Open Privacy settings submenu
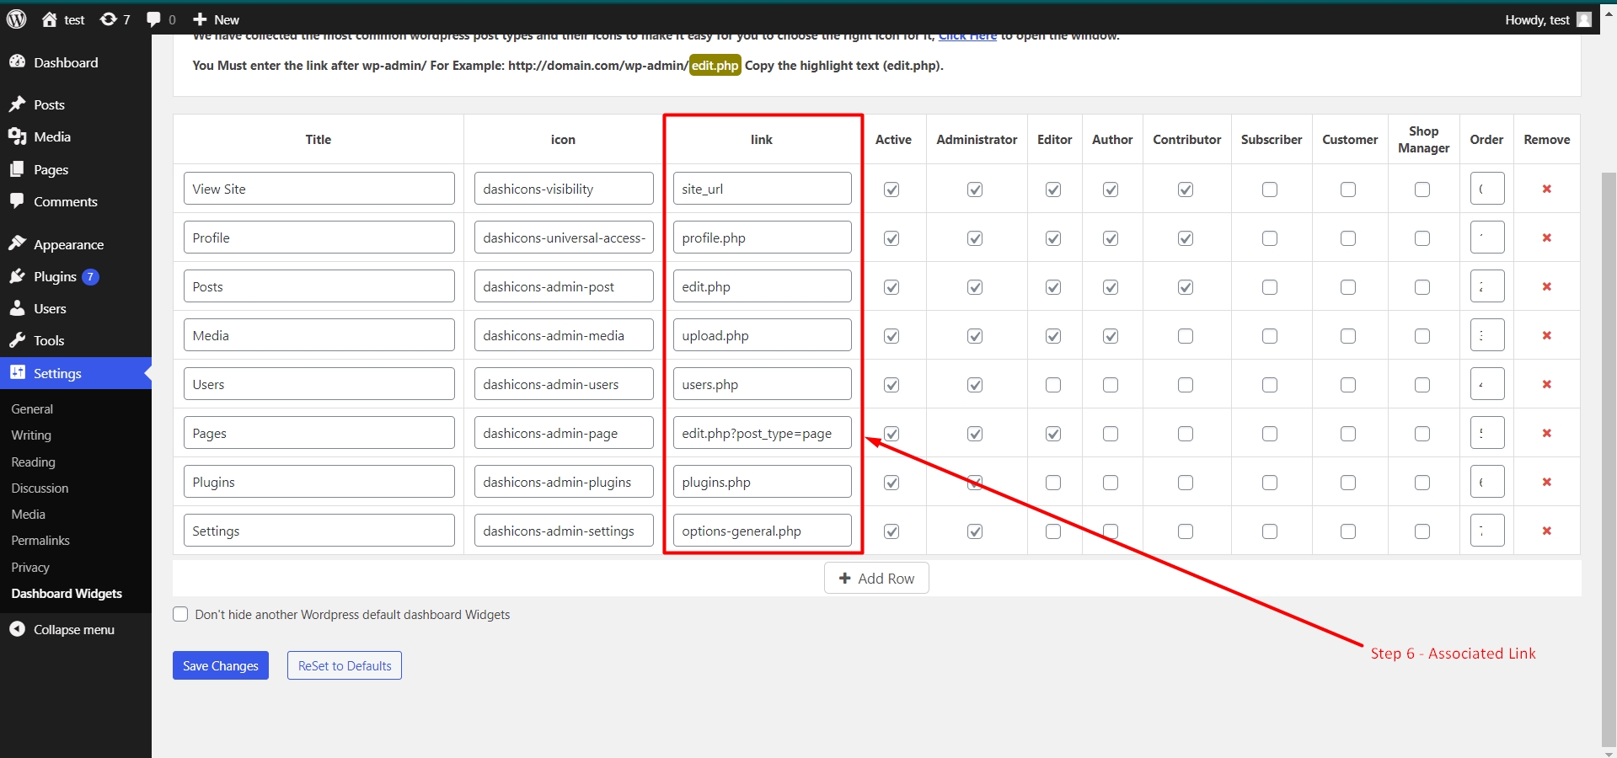The height and width of the screenshot is (758, 1617). 30,567
